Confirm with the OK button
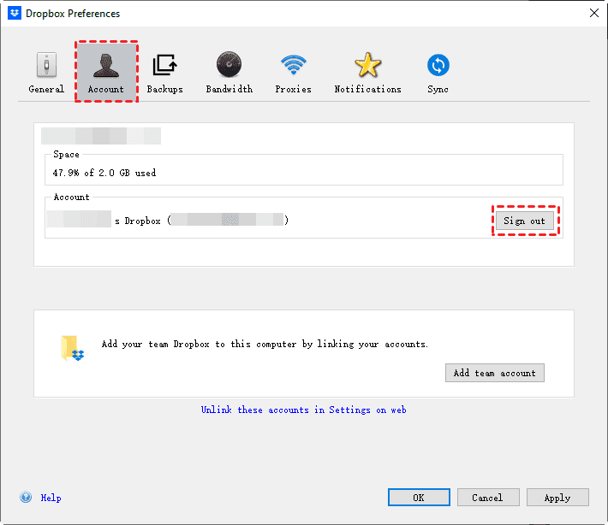608x525 pixels. [419, 498]
